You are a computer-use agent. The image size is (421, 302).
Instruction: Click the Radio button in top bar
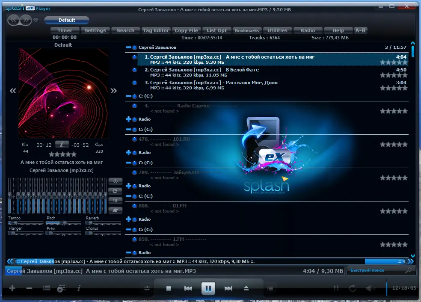(308, 30)
